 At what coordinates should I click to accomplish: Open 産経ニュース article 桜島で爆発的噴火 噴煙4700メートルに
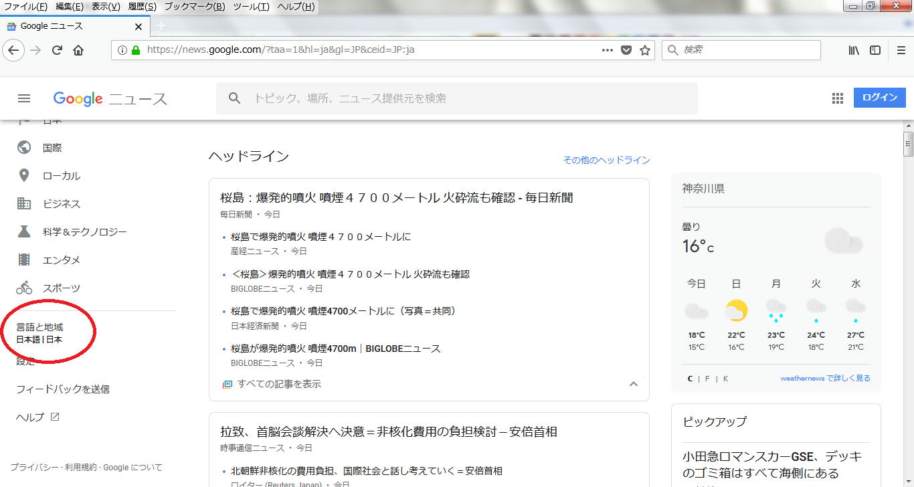point(321,237)
